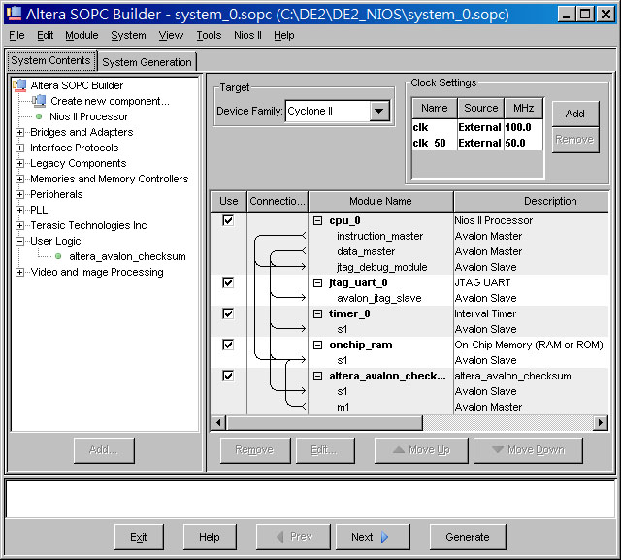This screenshot has height=560, width=621.
Task: Open the Help menu
Action: 284,35
